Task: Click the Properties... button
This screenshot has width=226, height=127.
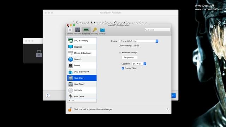Action: click(130, 58)
